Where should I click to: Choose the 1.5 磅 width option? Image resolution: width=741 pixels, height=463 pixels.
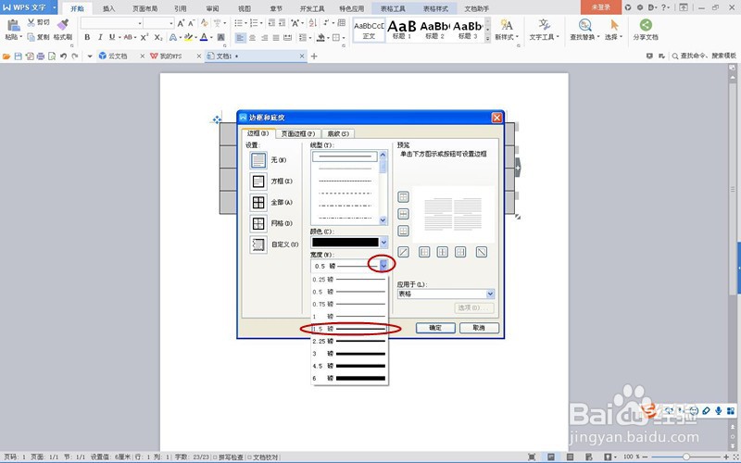(x=349, y=329)
